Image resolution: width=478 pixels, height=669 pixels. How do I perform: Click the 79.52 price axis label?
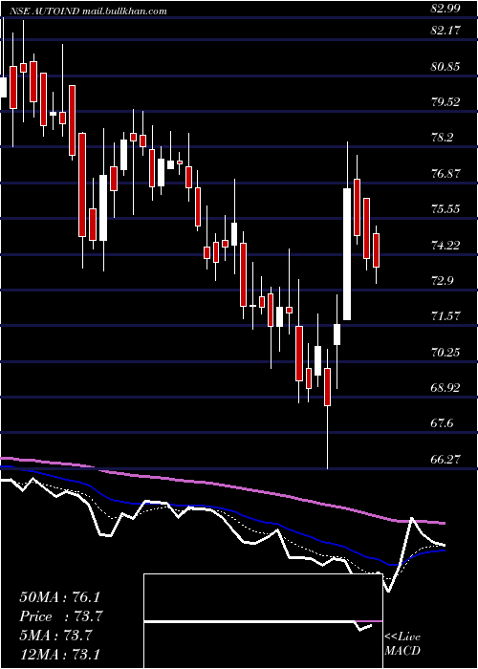445,102
